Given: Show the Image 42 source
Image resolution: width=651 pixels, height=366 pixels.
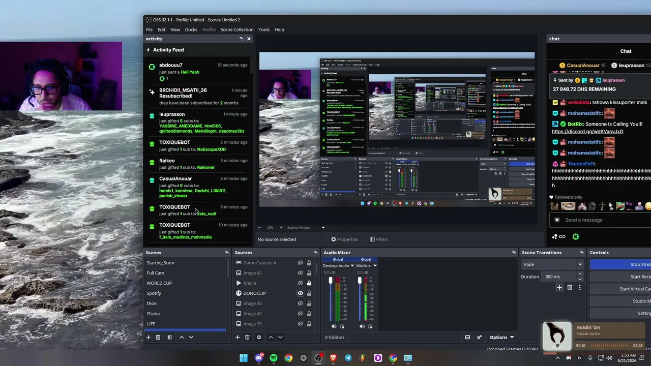Looking at the screenshot, I should 300,273.
